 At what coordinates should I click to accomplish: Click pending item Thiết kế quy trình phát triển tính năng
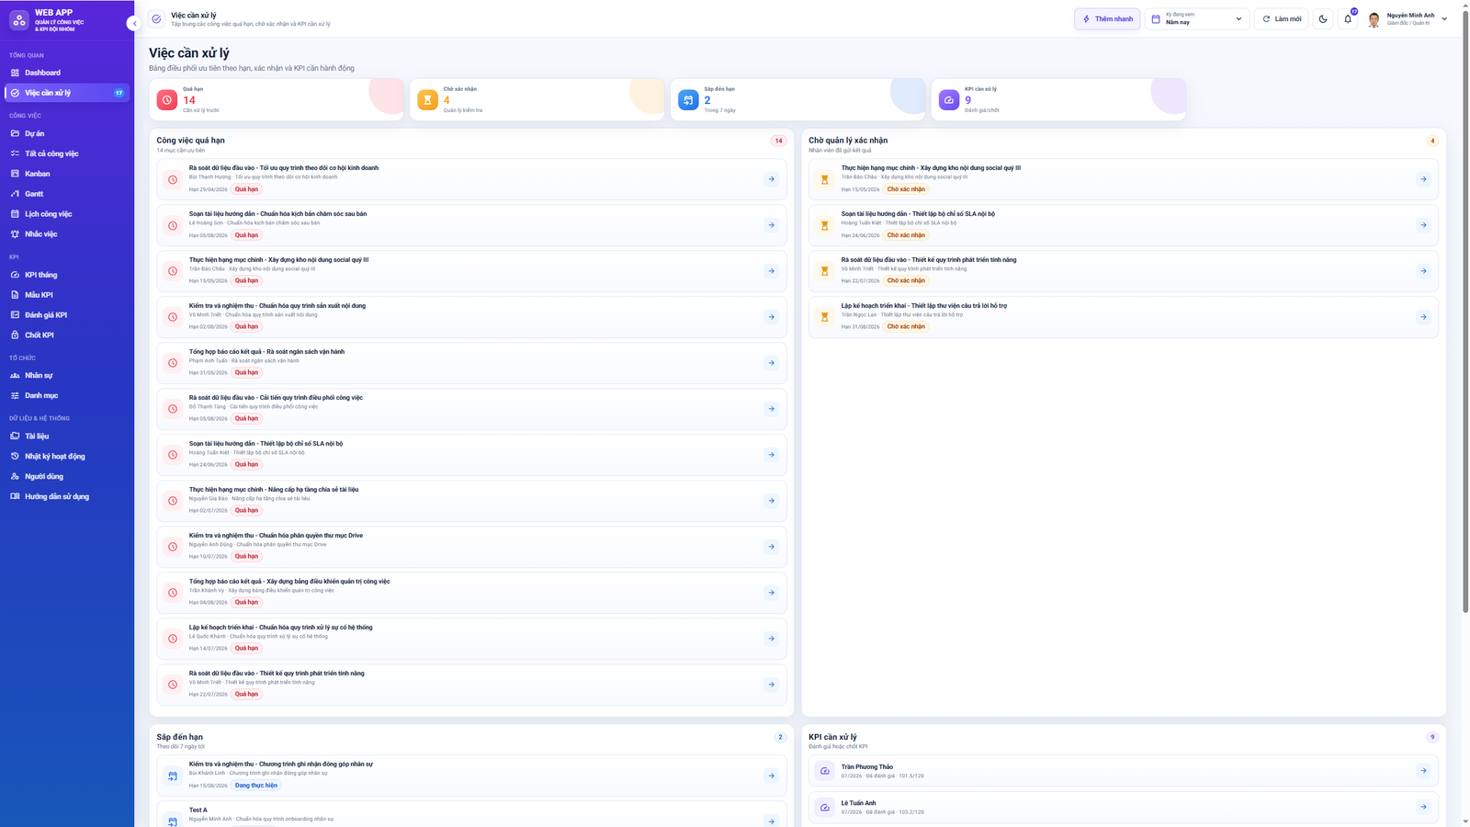[1124, 271]
